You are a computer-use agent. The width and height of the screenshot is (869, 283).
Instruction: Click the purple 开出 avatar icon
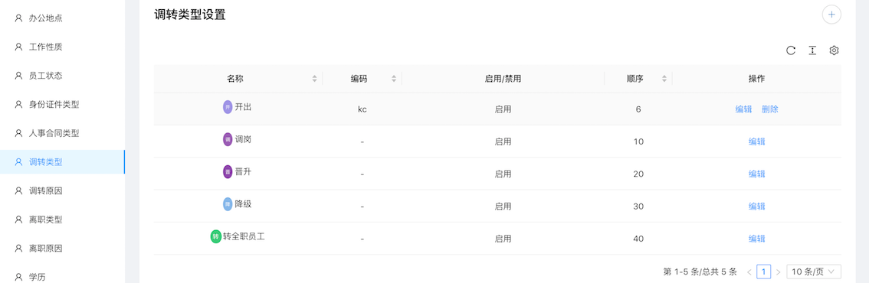[228, 107]
